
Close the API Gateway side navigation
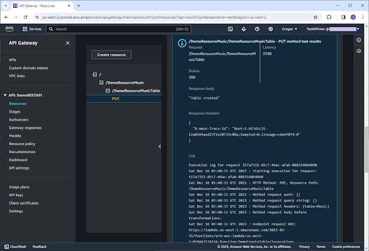click(x=67, y=43)
